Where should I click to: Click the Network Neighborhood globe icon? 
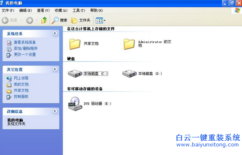pos(9,79)
